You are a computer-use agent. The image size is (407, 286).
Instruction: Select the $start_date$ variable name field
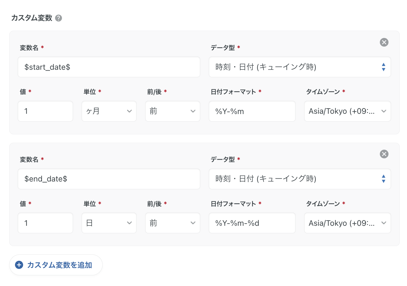[109, 67]
